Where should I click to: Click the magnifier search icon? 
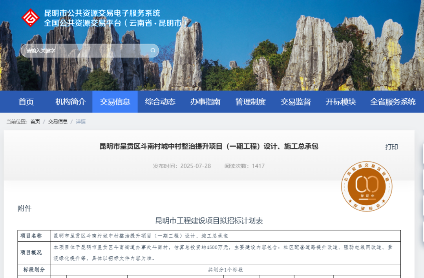tap(153, 50)
